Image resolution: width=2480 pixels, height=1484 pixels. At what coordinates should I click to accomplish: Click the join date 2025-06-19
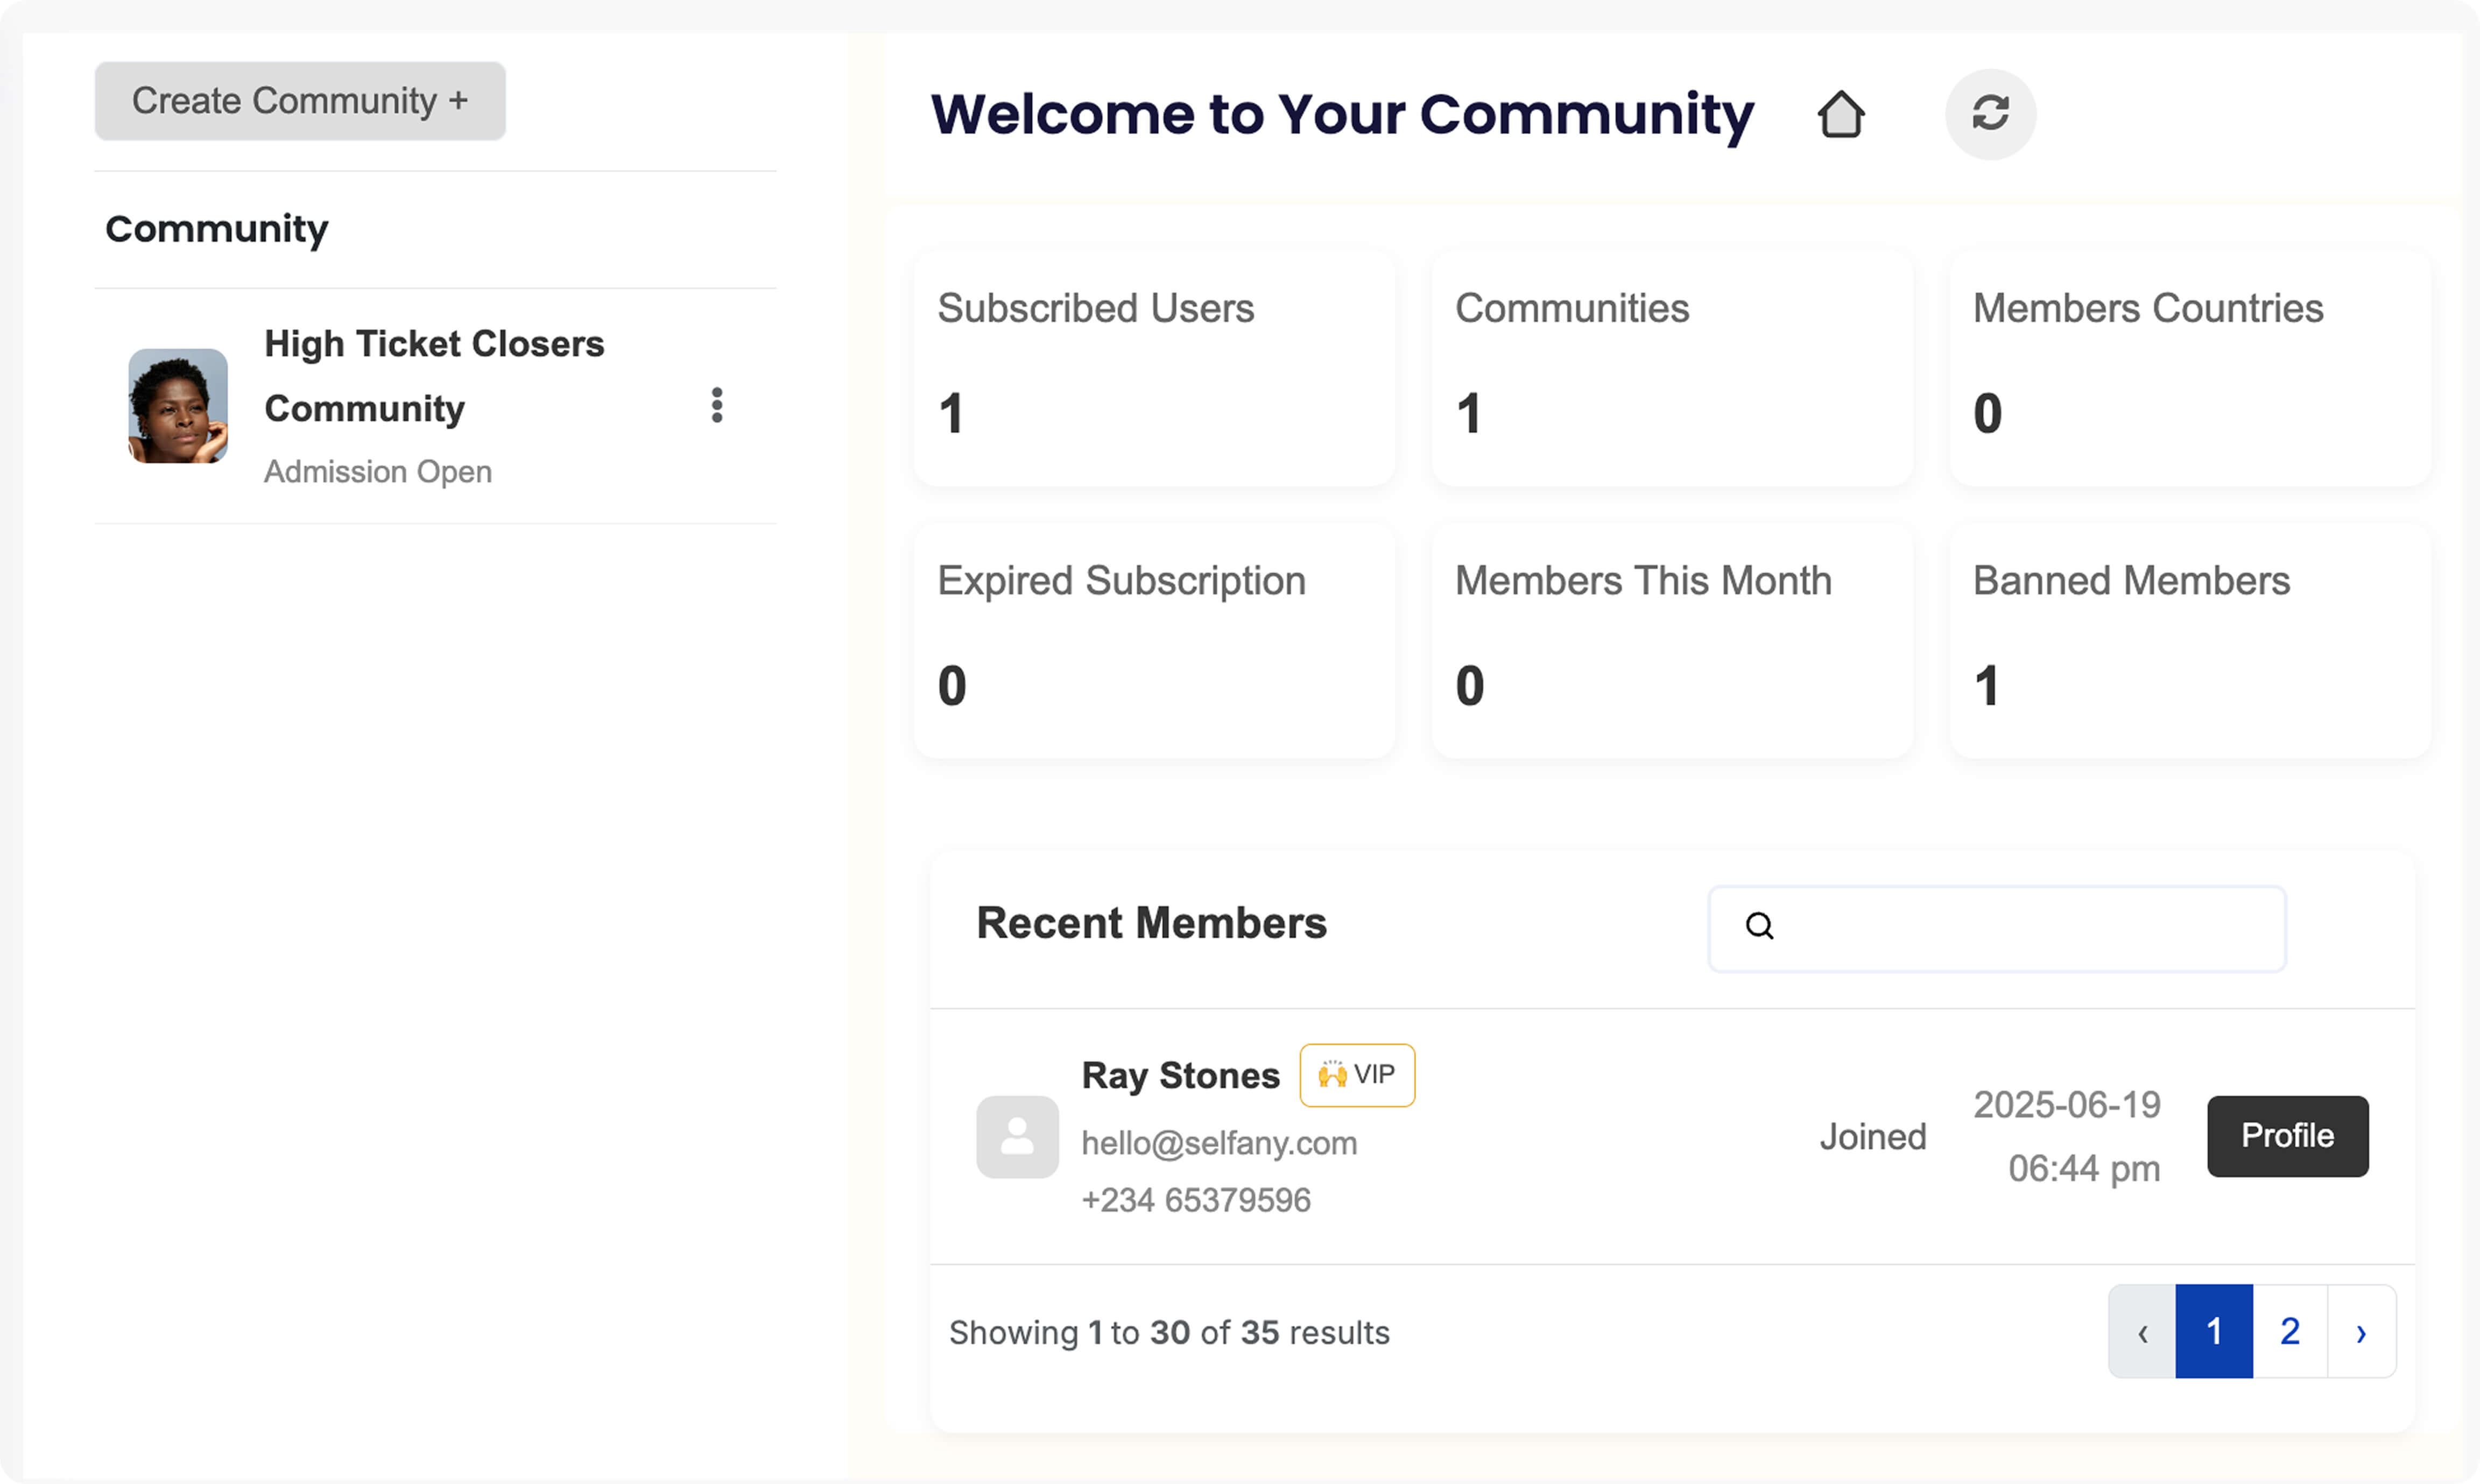[x=2067, y=1105]
